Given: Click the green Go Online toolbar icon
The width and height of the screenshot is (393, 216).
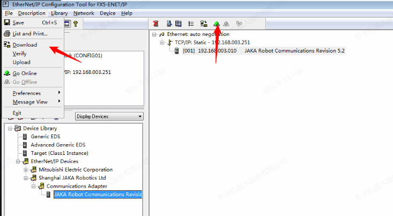Looking at the screenshot, I should click(216, 24).
